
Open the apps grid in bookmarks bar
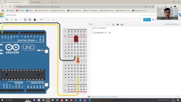click(3, 10)
